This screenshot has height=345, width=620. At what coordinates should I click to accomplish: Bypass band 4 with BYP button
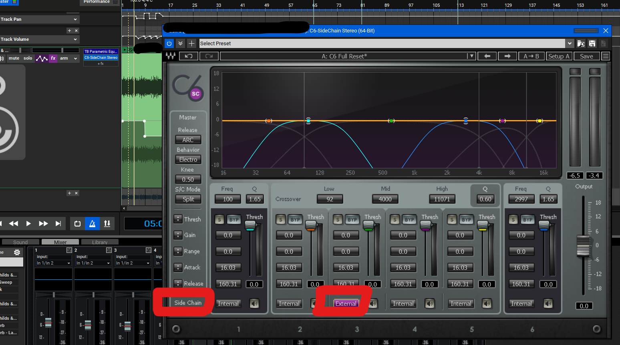pos(409,219)
